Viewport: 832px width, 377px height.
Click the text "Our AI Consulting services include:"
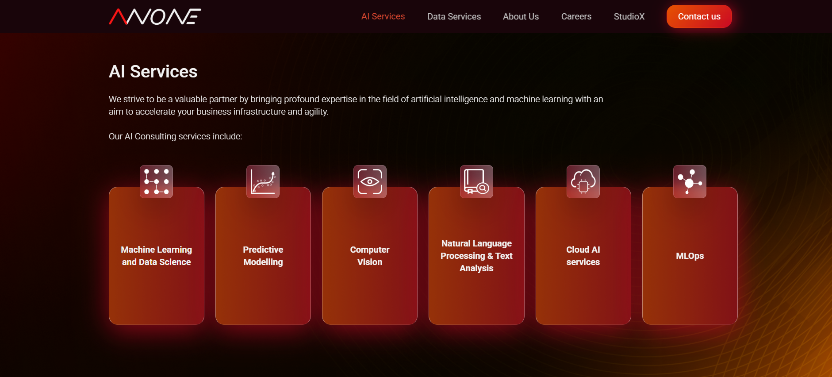pyautogui.click(x=176, y=136)
